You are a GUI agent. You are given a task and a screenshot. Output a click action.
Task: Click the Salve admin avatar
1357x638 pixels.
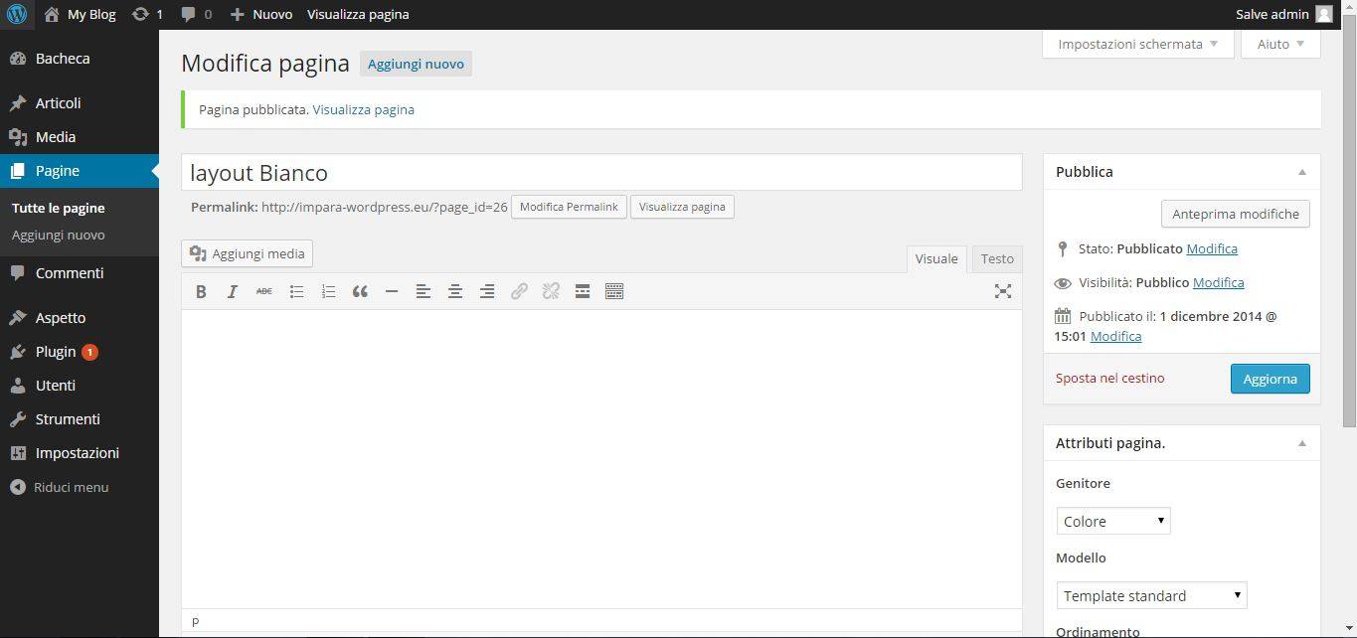pyautogui.click(x=1323, y=14)
